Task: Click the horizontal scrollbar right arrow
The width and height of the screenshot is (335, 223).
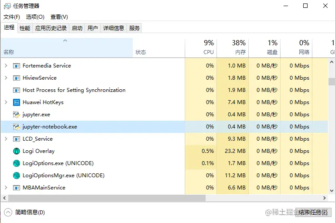Action: (x=324, y=198)
